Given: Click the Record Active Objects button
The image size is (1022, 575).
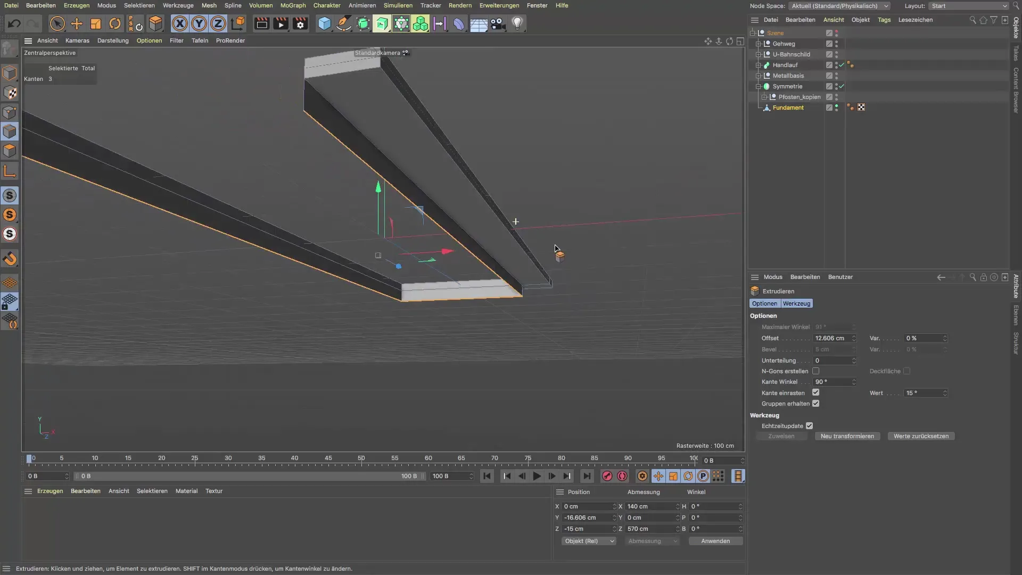Looking at the screenshot, I should click(607, 476).
